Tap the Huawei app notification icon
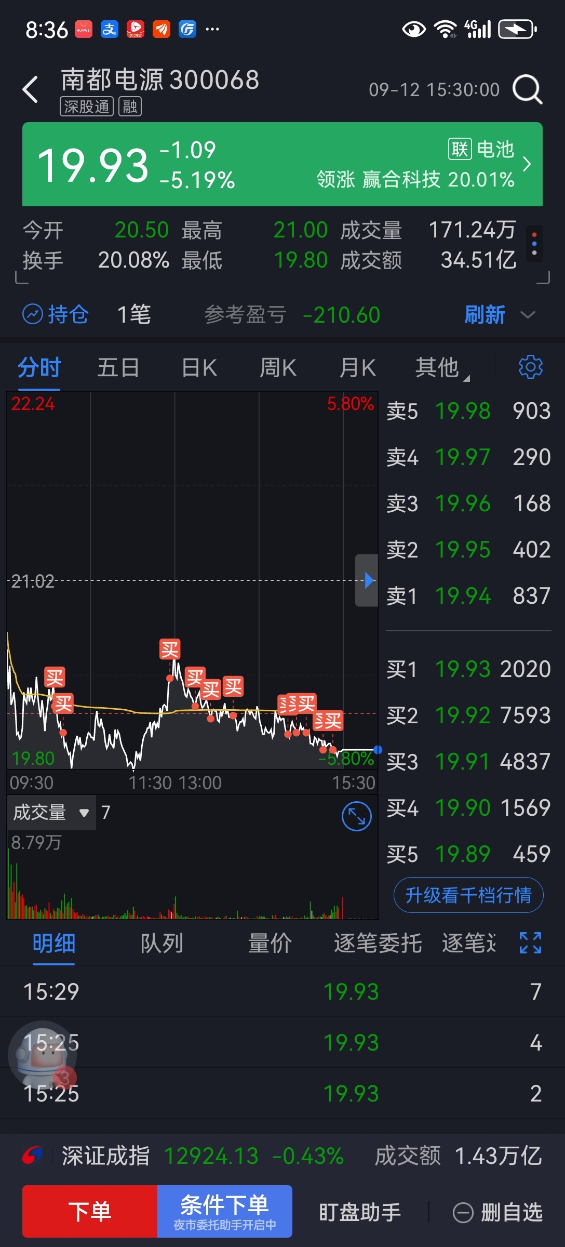Image resolution: width=565 pixels, height=1247 pixels. pyautogui.click(x=84, y=29)
